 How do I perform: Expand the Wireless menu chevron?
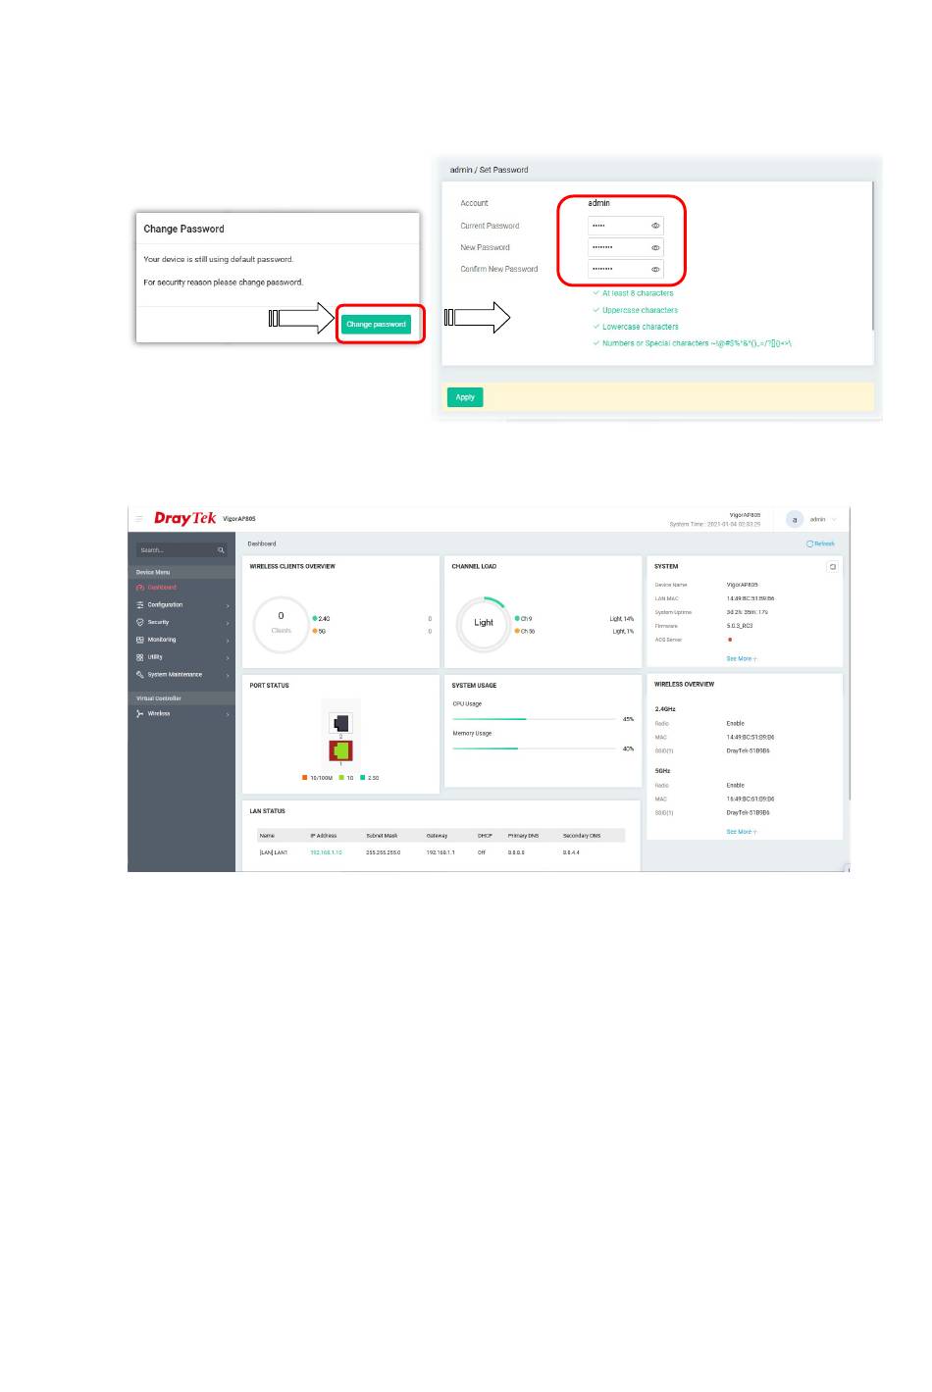tap(229, 714)
